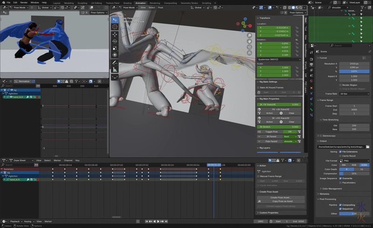Enable the Manual Frame Range checkbox
The width and height of the screenshot is (373, 228).
click(x=258, y=176)
